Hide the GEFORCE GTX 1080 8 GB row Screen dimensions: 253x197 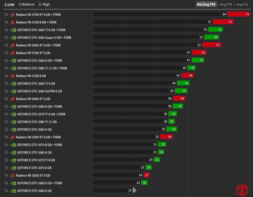(x=6, y=152)
